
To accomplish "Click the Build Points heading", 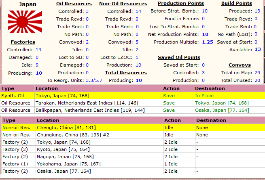I will [237, 3].
